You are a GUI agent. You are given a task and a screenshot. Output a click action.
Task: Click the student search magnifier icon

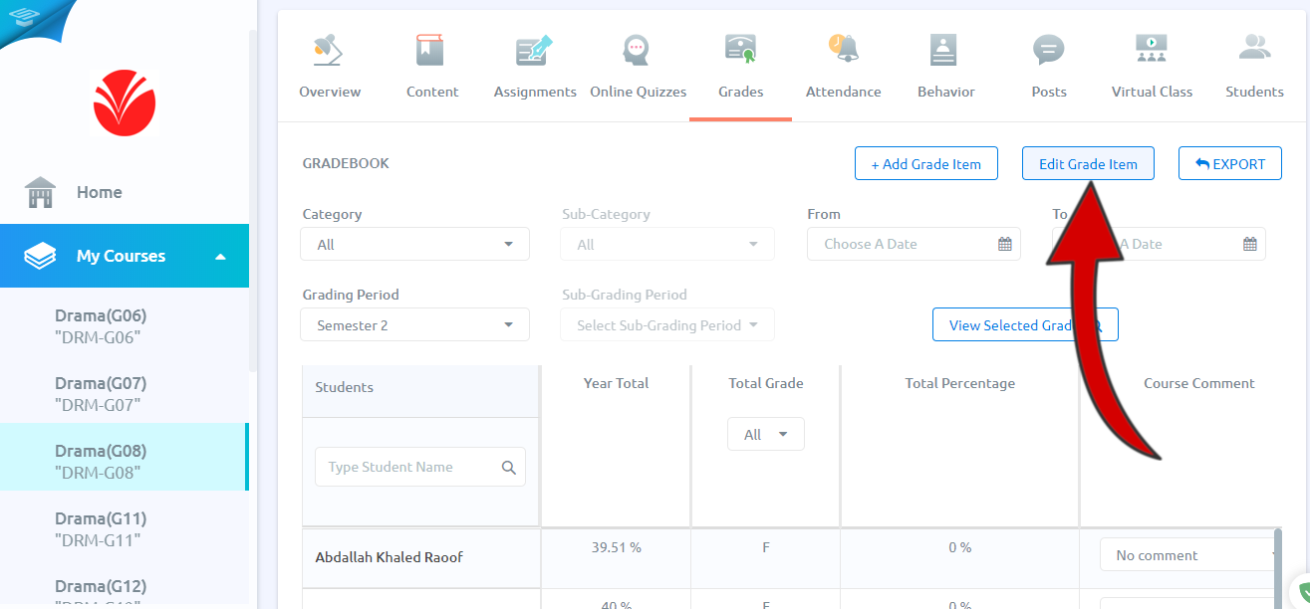(x=509, y=467)
